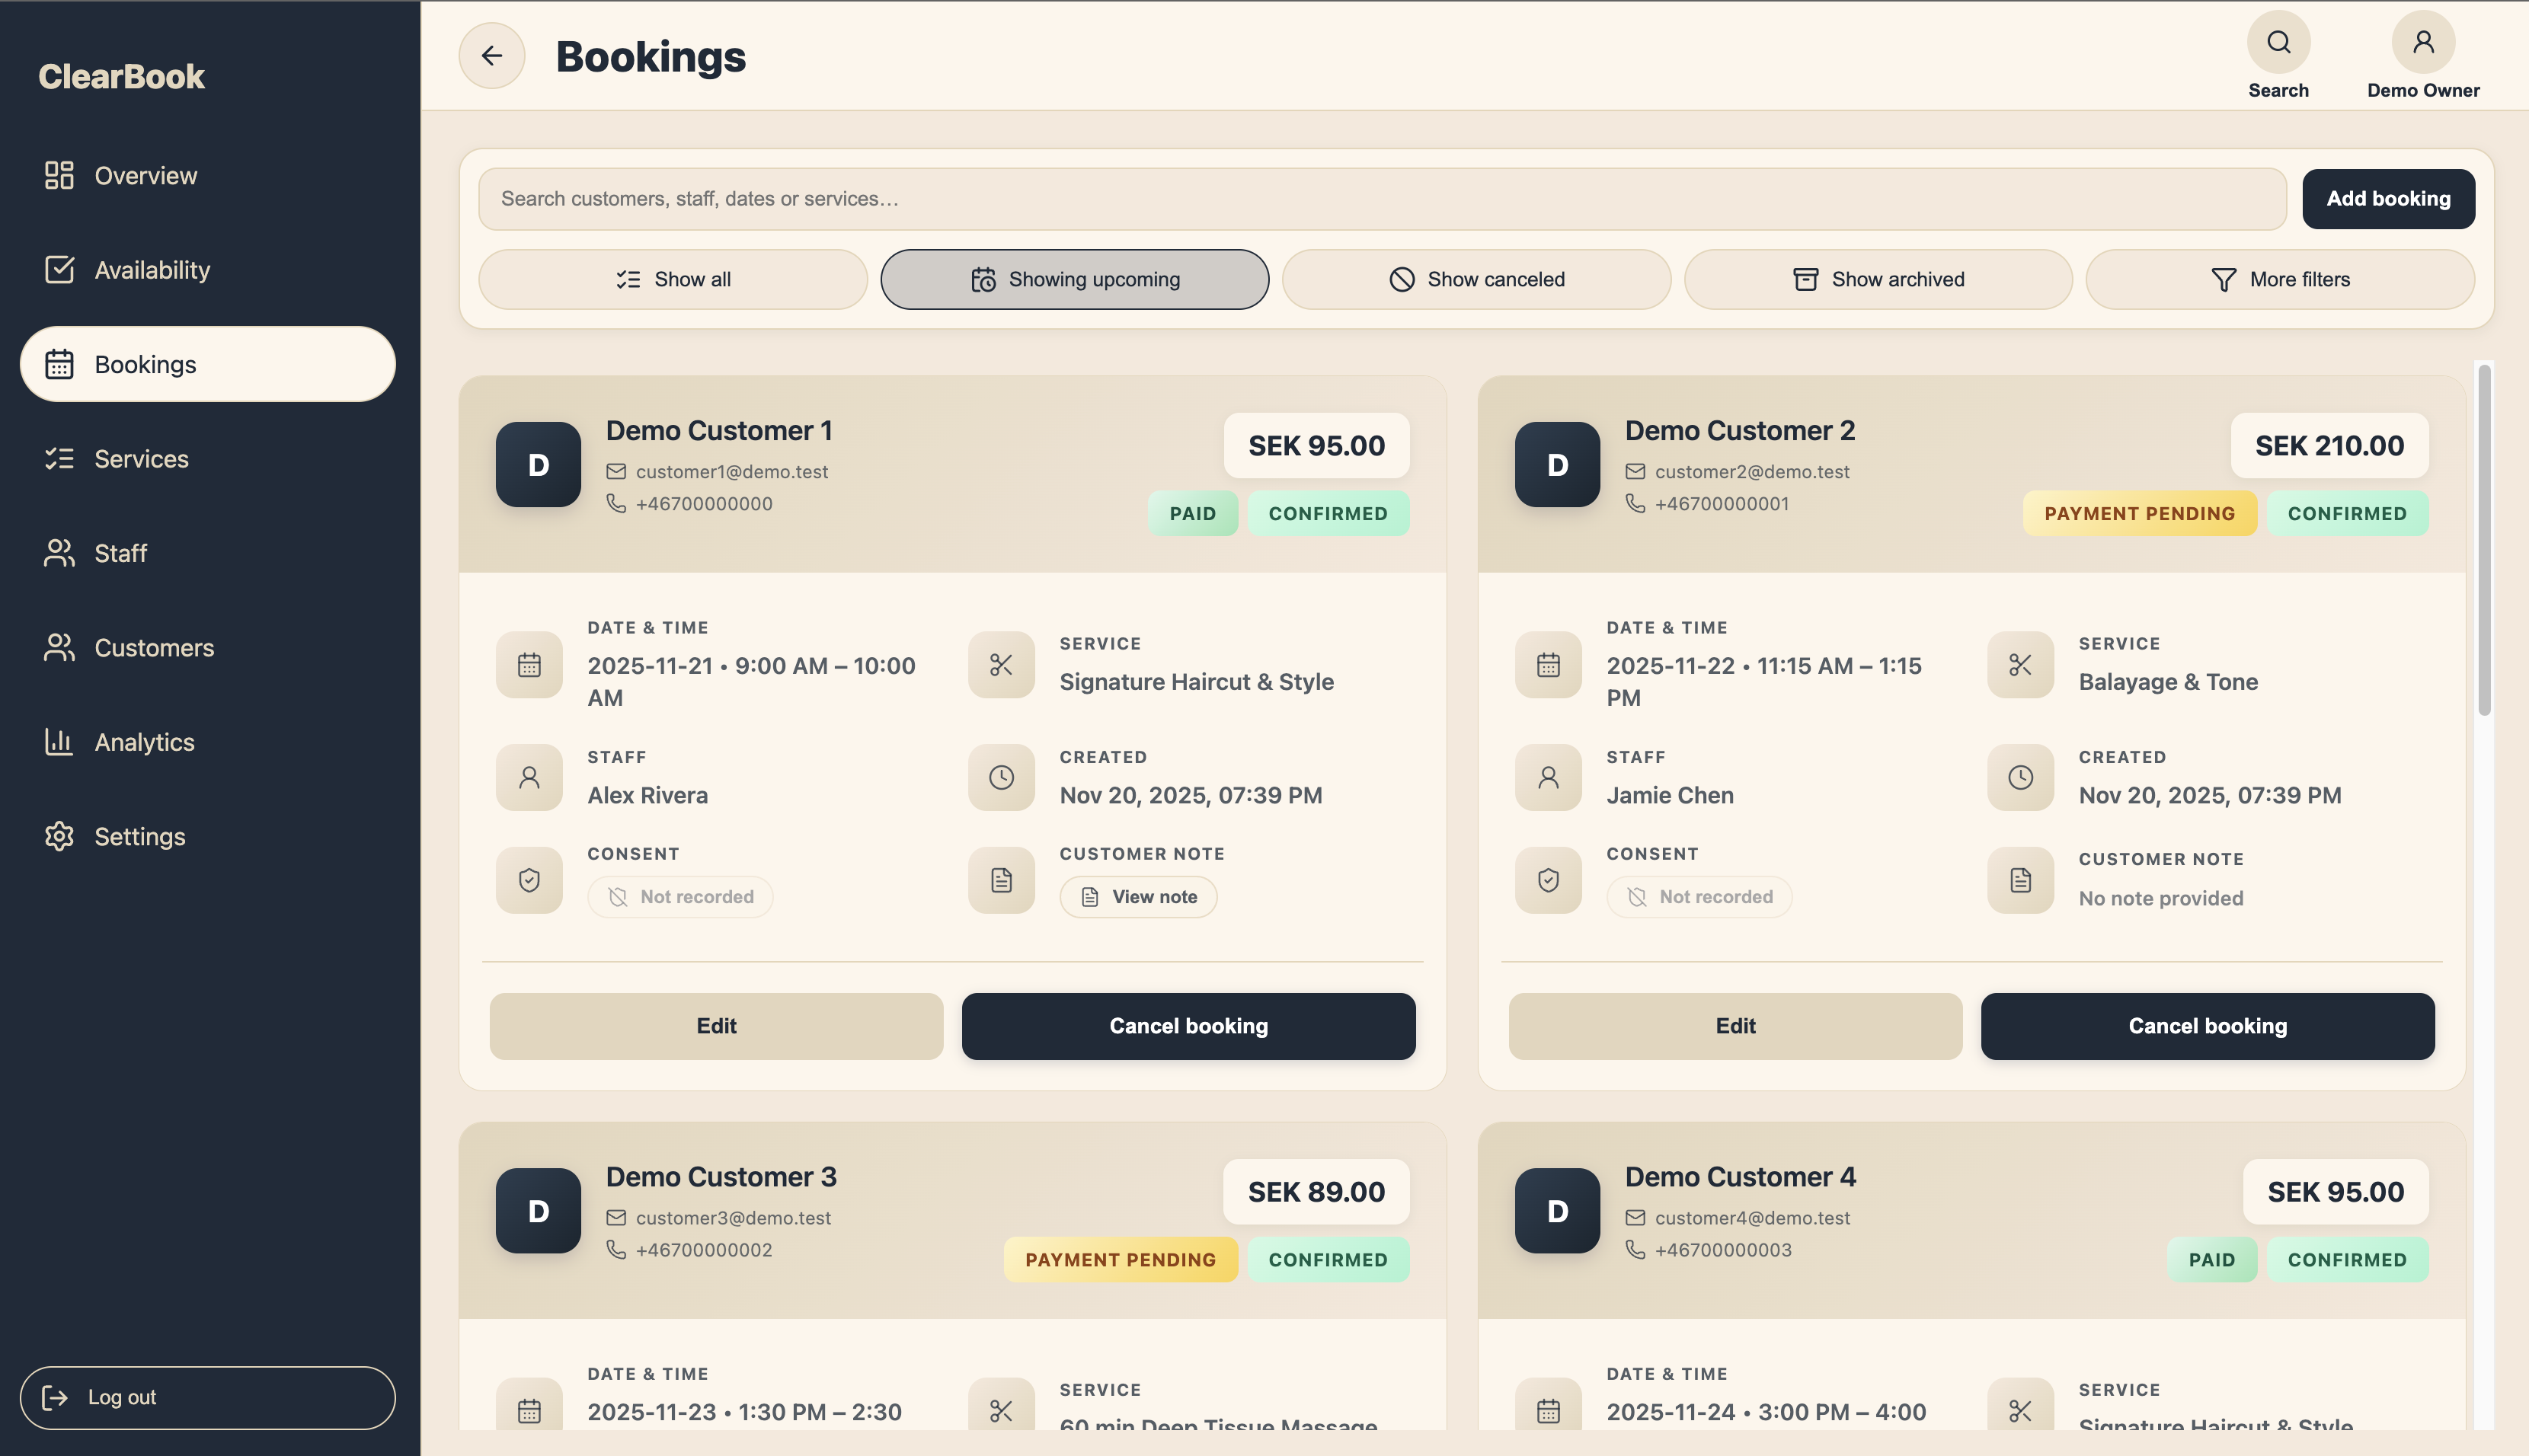
Task: Toggle the Show archived filter
Action: (1877, 279)
